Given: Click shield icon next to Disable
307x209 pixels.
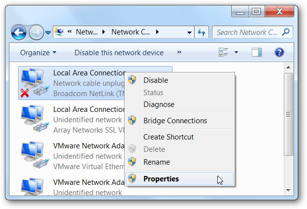Looking at the screenshot, I should pos(132,80).
